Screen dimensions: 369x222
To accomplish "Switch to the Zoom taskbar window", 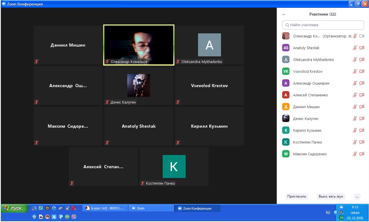I will point(151,208).
